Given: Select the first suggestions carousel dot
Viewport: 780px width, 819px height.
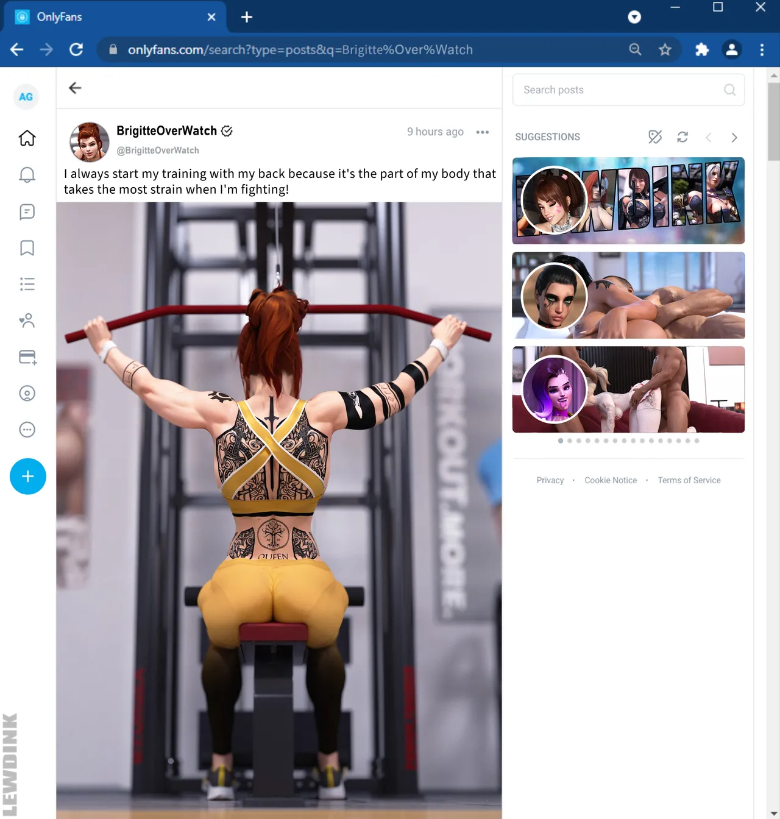Looking at the screenshot, I should pyautogui.click(x=561, y=441).
